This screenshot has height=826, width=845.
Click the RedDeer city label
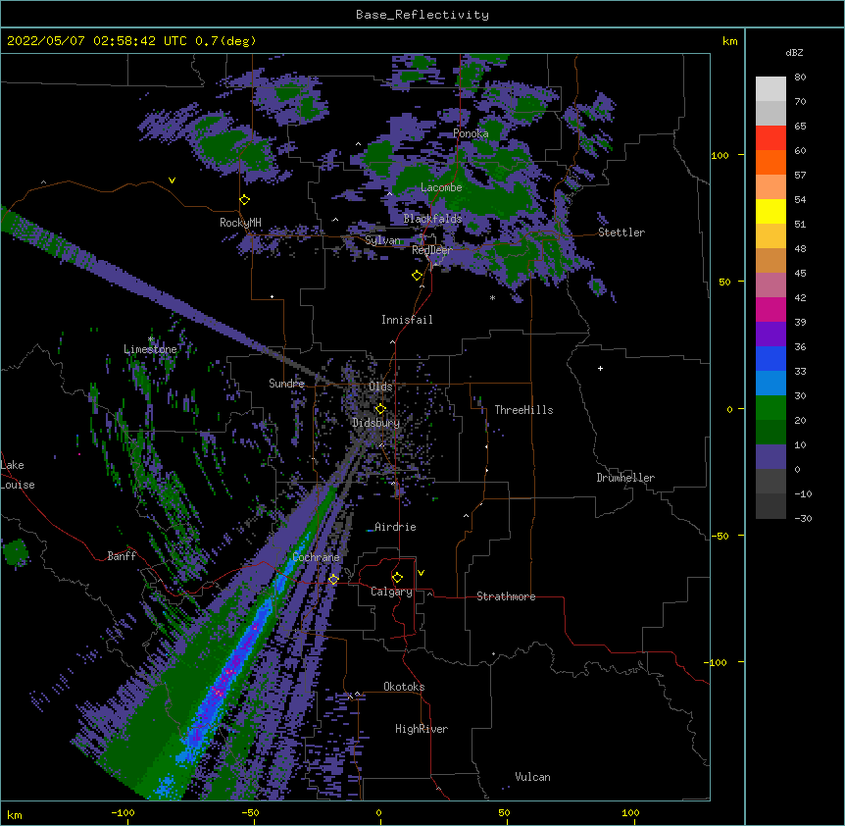pos(431,250)
